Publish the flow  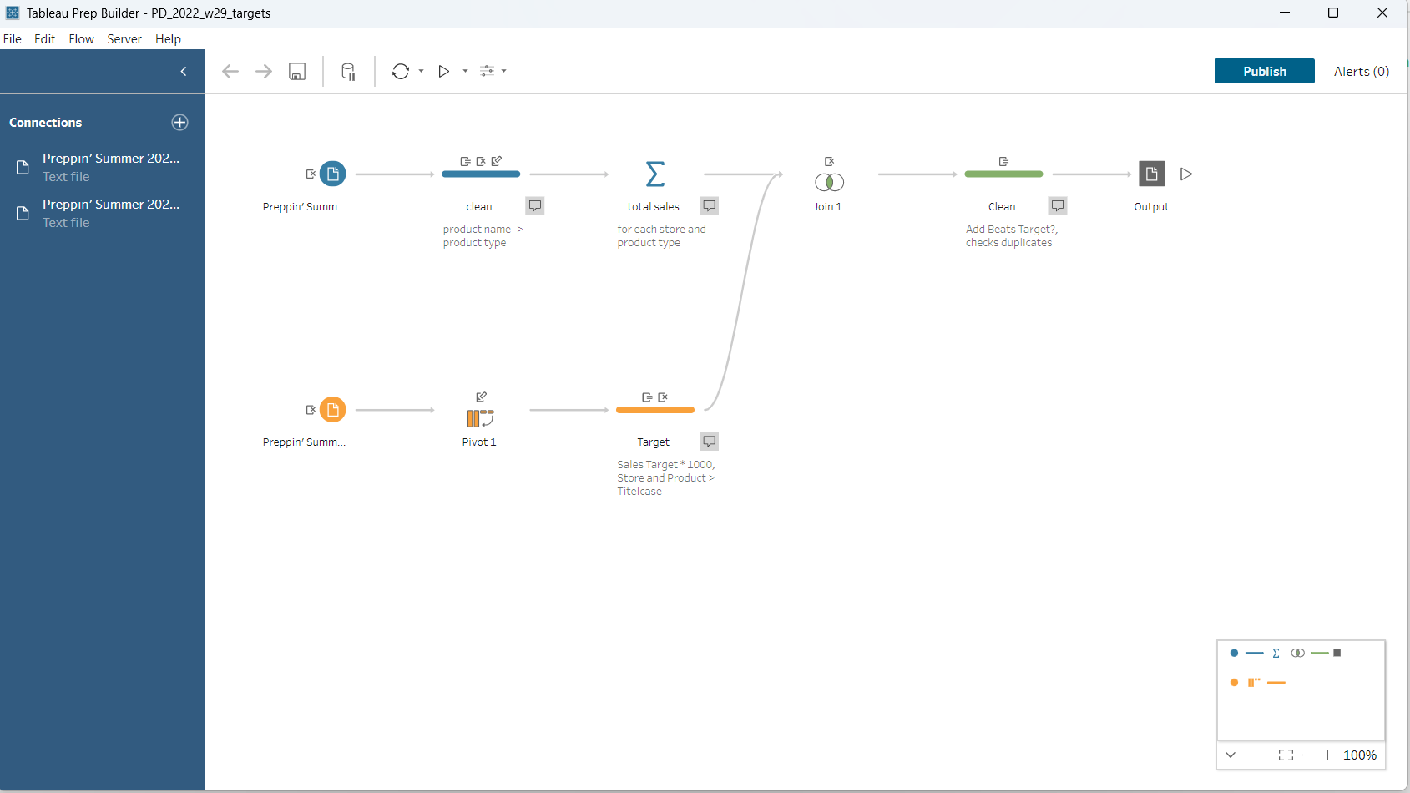[x=1265, y=72]
